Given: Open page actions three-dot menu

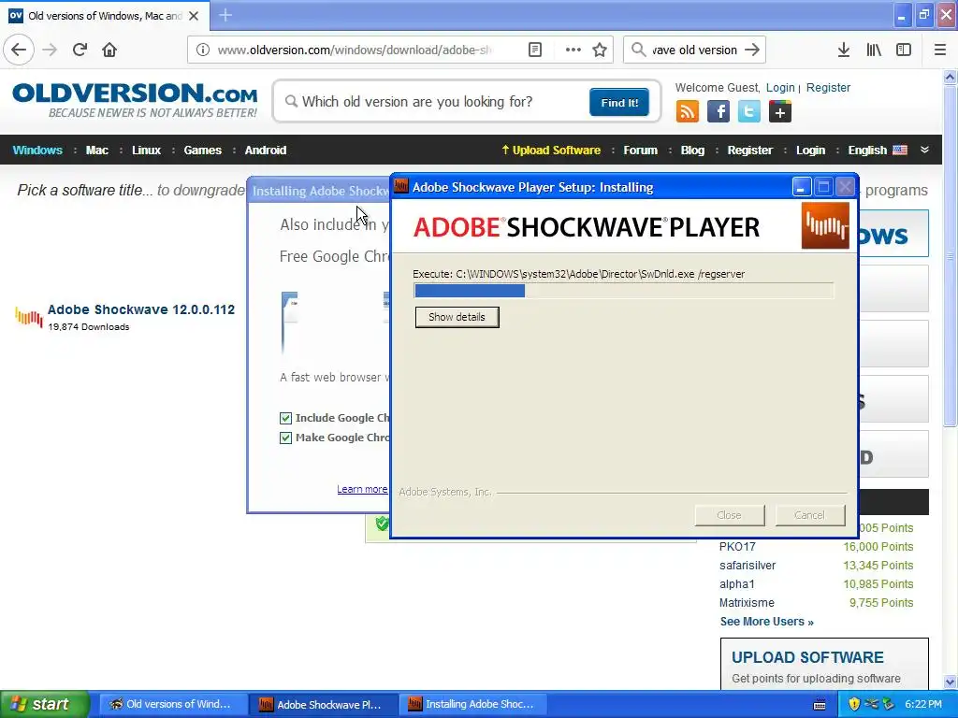Looking at the screenshot, I should tap(573, 50).
